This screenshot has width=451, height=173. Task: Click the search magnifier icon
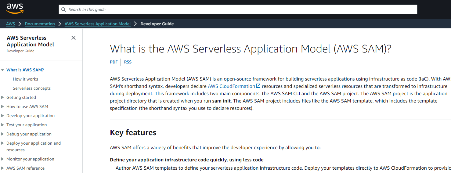tap(63, 9)
